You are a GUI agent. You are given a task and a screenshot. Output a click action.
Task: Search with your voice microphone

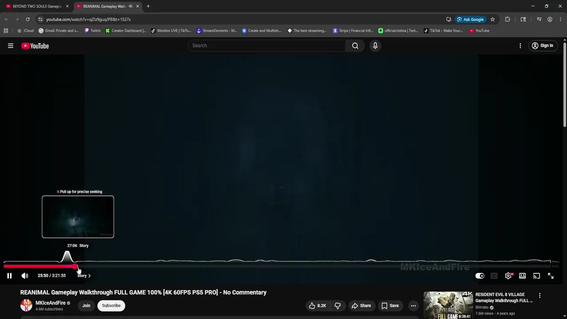click(375, 46)
